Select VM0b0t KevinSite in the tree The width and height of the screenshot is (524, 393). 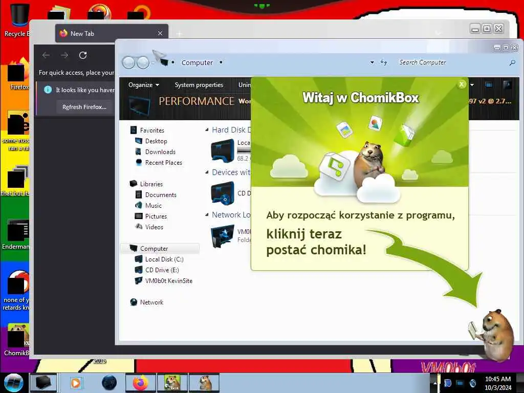point(168,281)
